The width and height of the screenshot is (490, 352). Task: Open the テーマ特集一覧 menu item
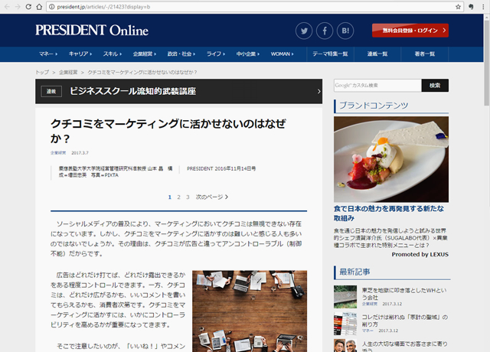[330, 54]
